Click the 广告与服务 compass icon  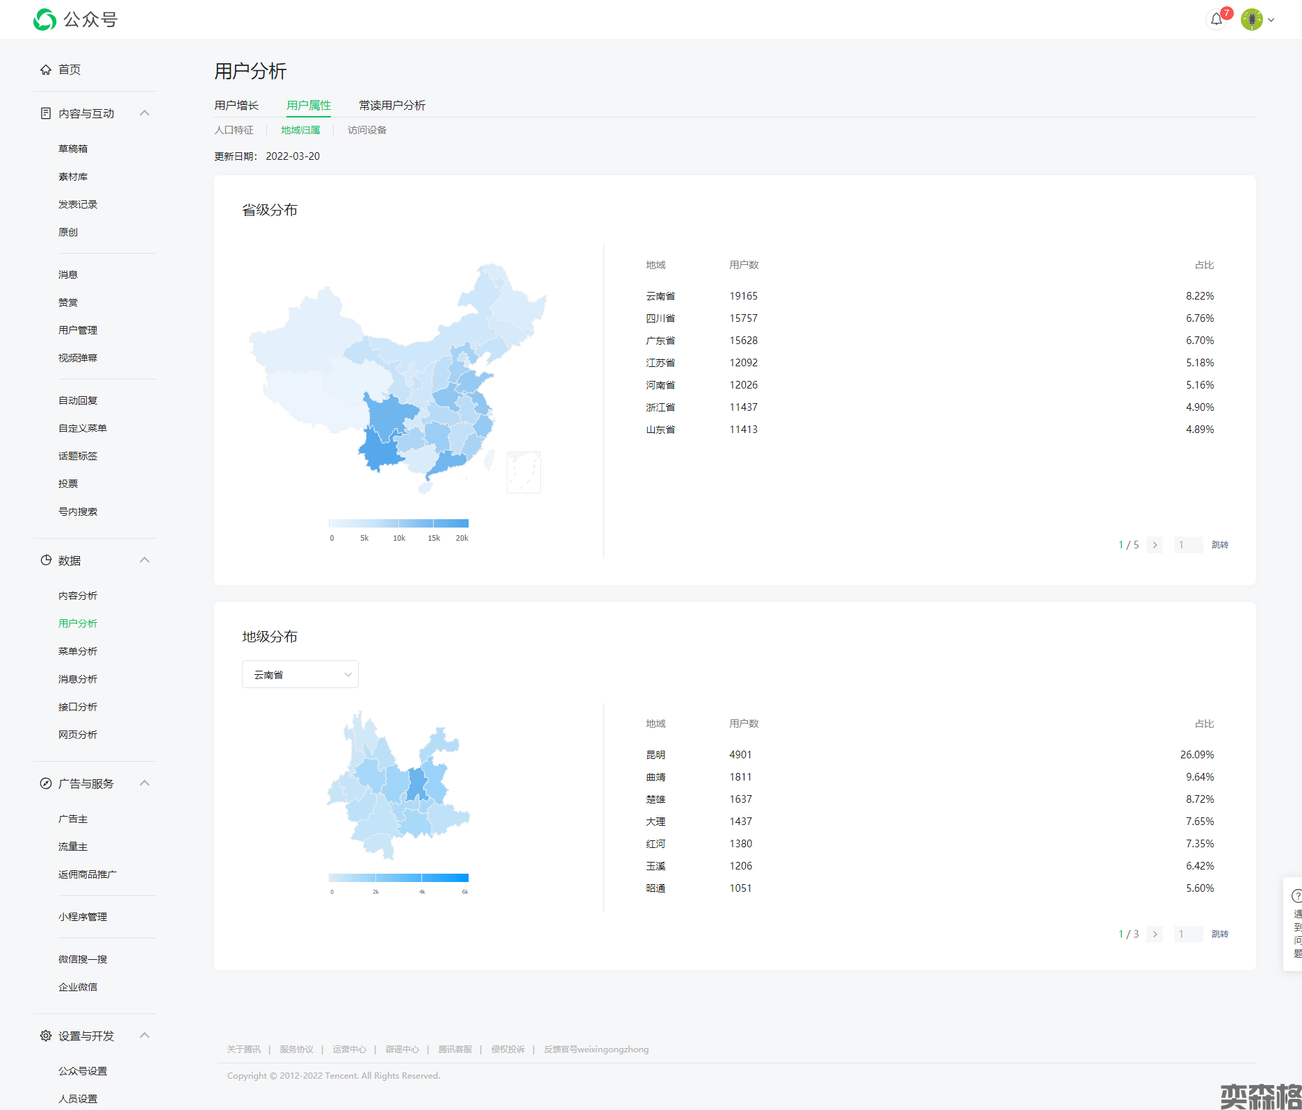tap(46, 783)
